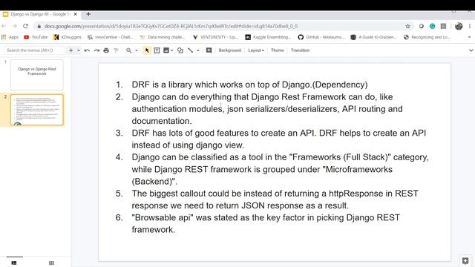Image resolution: width=475 pixels, height=267 pixels.
Task: Open the Chrome three-dot menu
Action: (470, 27)
